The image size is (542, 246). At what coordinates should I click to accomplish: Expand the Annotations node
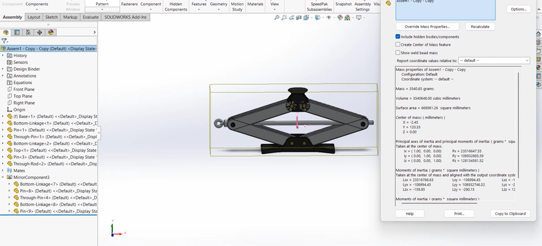coord(3,76)
